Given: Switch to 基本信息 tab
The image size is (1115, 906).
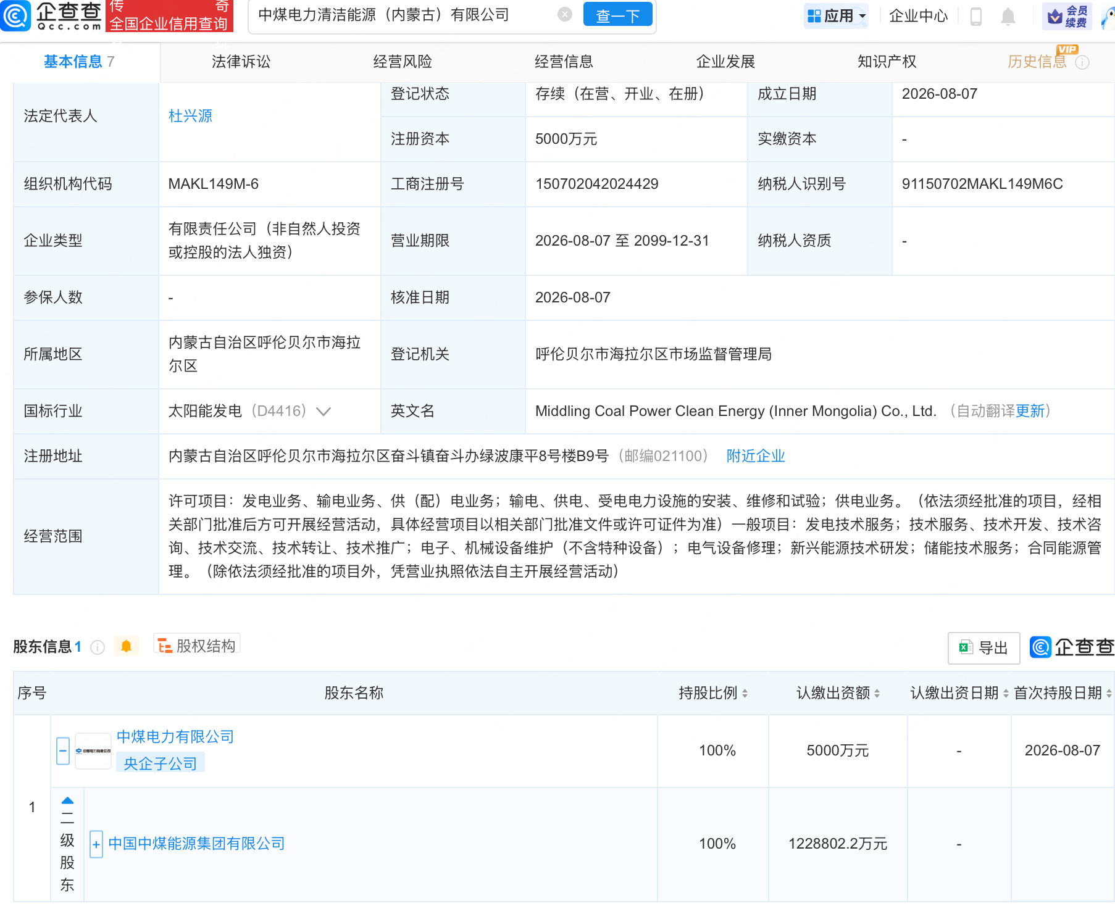Looking at the screenshot, I should (79, 62).
